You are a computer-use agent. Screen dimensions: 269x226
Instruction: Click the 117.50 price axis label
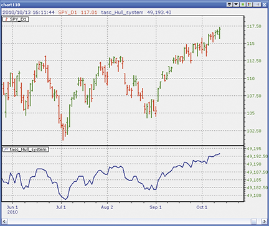254,26
